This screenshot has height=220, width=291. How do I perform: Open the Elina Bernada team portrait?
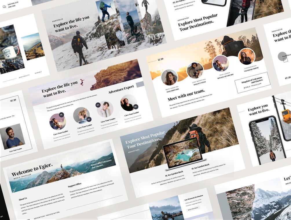coord(169,77)
